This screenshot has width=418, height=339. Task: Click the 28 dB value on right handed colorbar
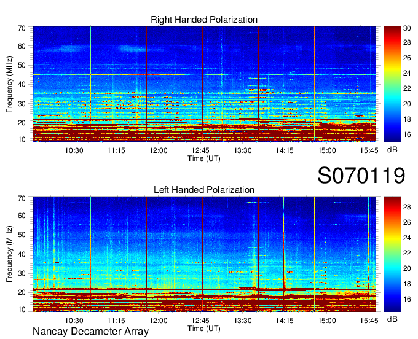pos(407,42)
